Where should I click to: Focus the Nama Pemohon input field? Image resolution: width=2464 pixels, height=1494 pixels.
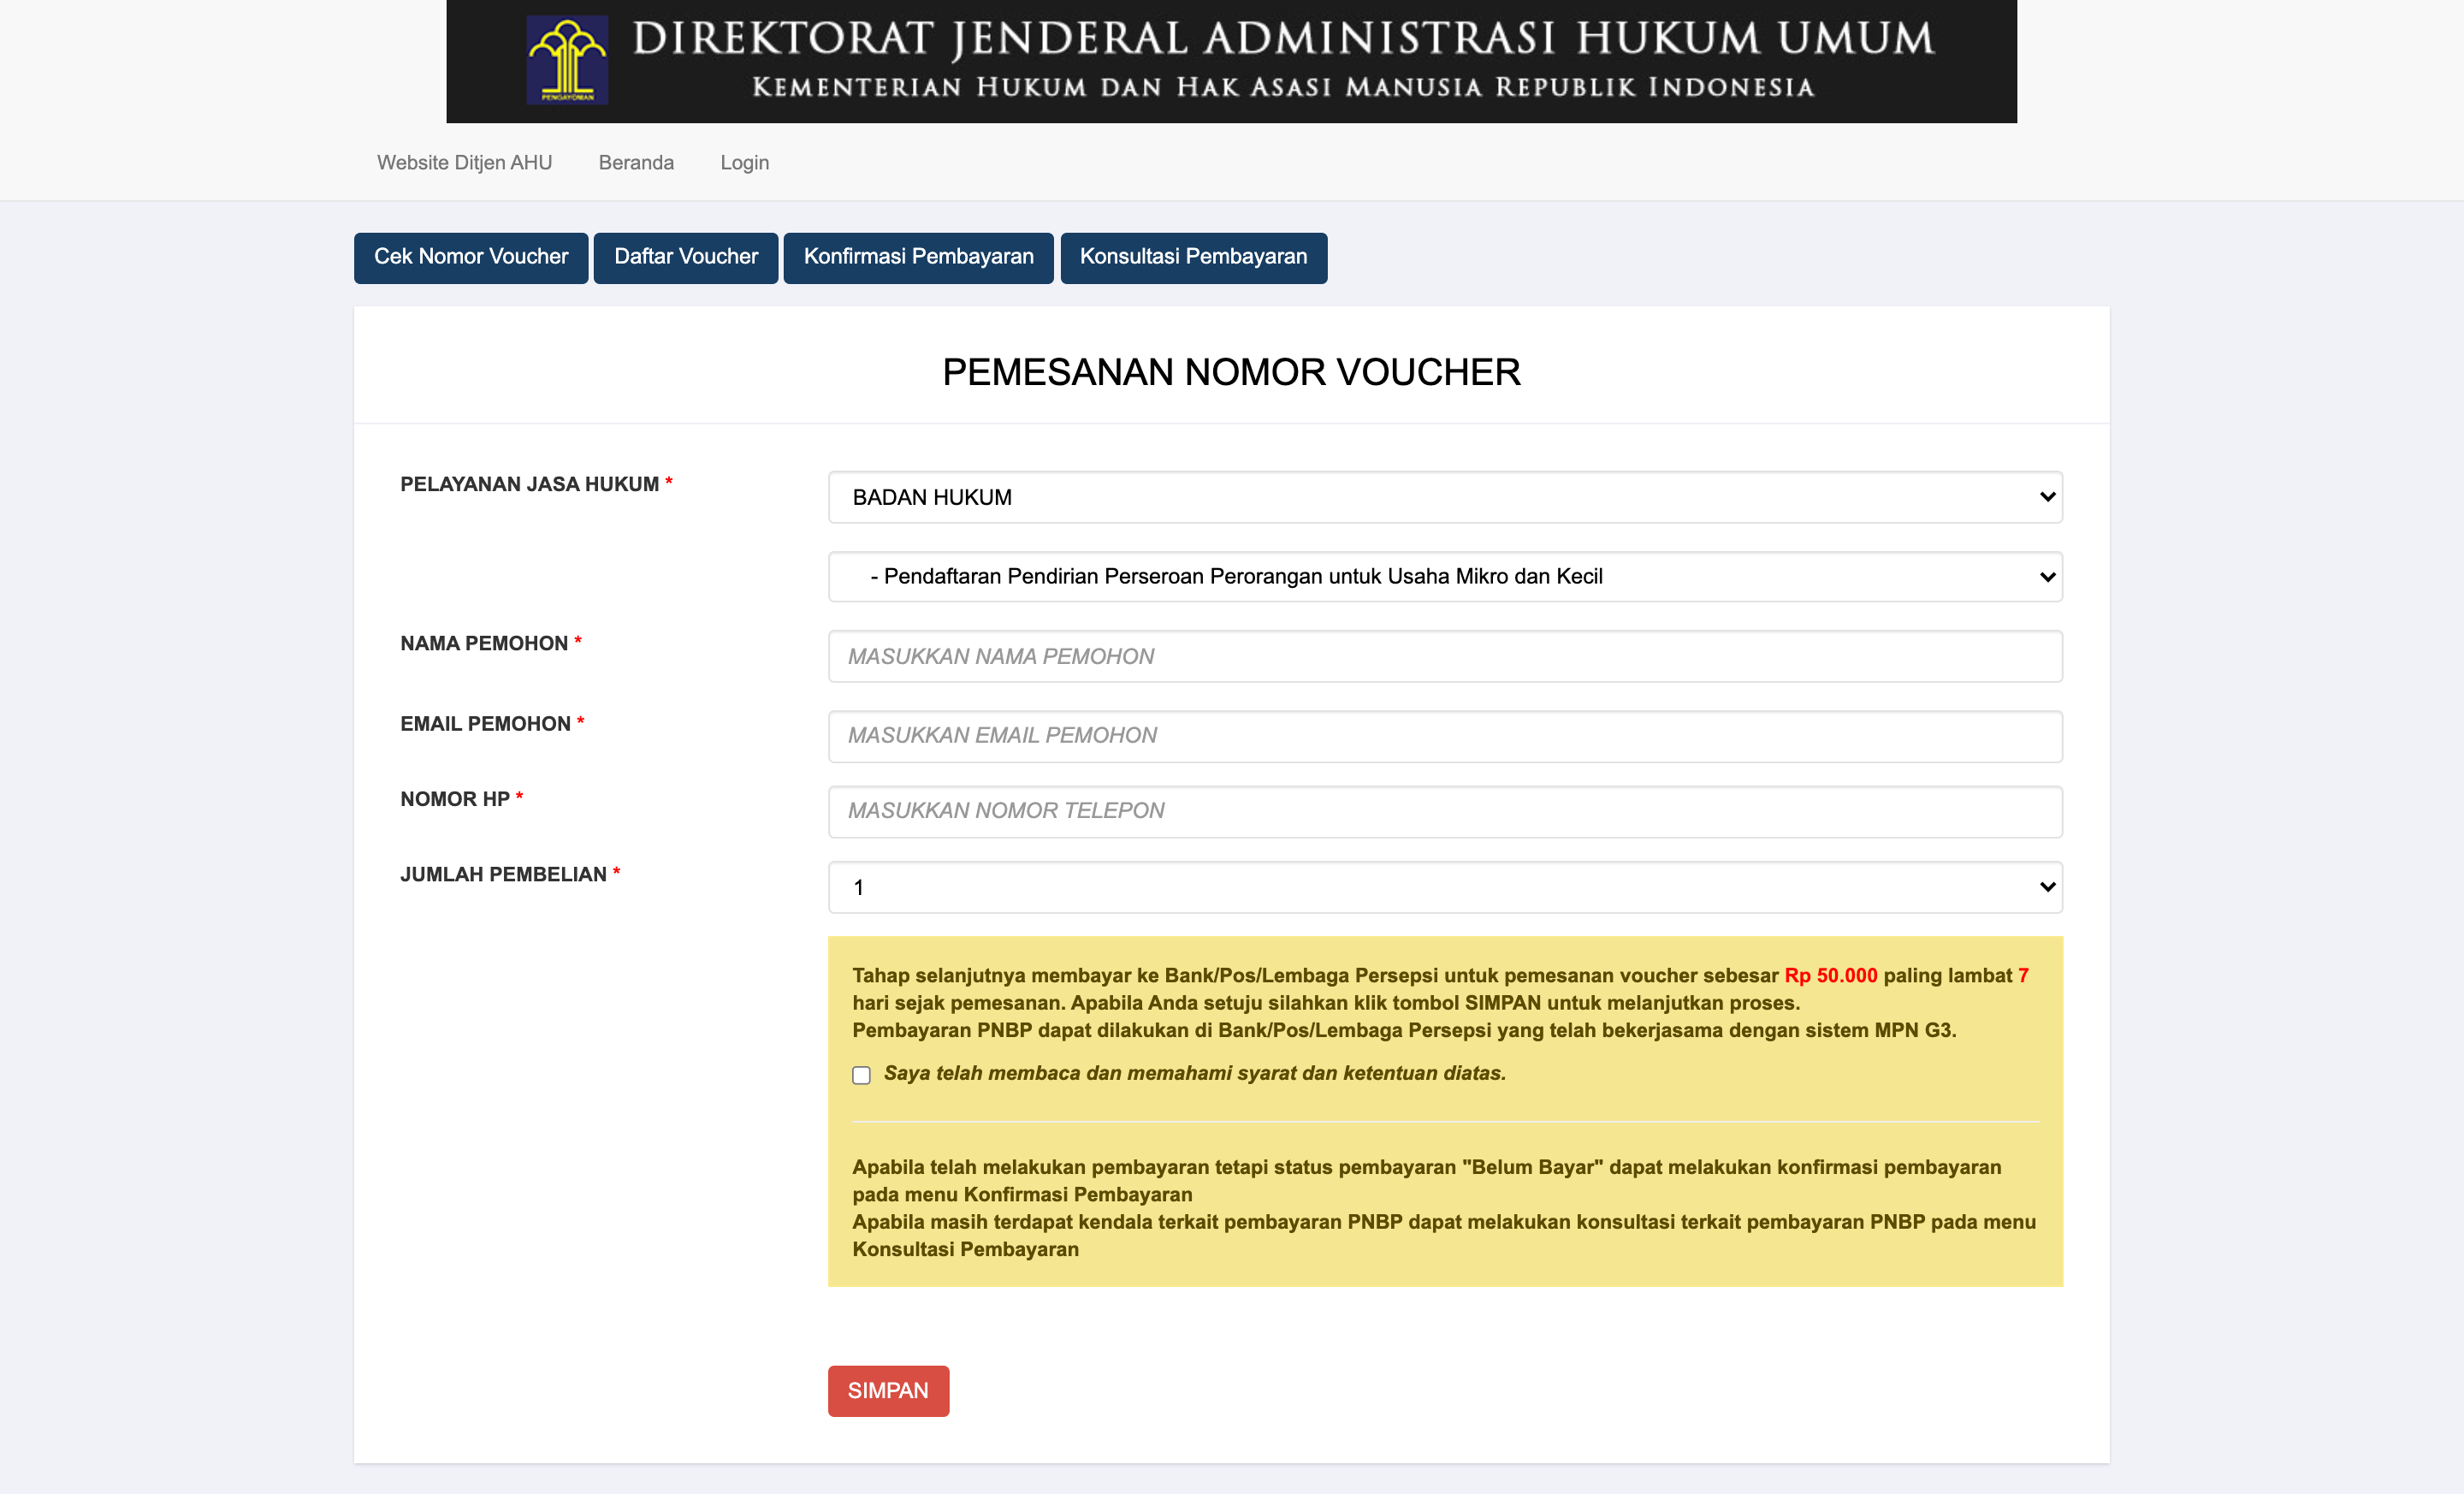[1444, 656]
